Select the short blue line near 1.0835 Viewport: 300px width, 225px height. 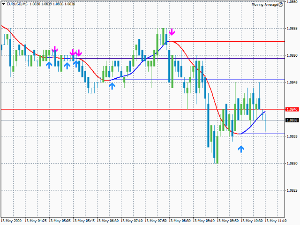pos(262,134)
